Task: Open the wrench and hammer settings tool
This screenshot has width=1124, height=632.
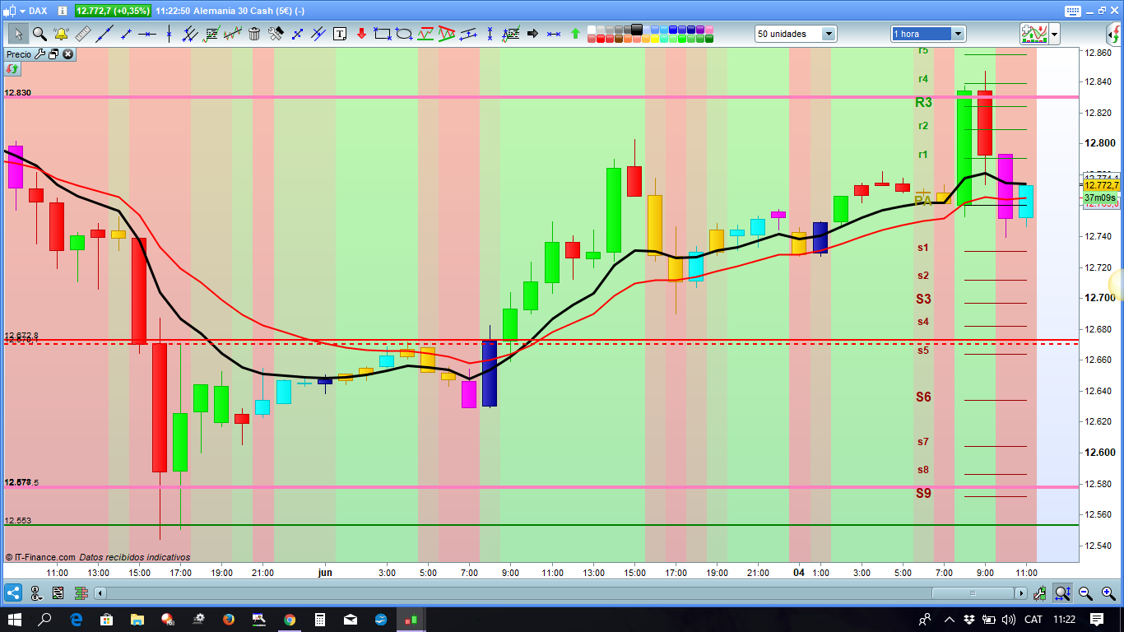Action: coord(276,34)
